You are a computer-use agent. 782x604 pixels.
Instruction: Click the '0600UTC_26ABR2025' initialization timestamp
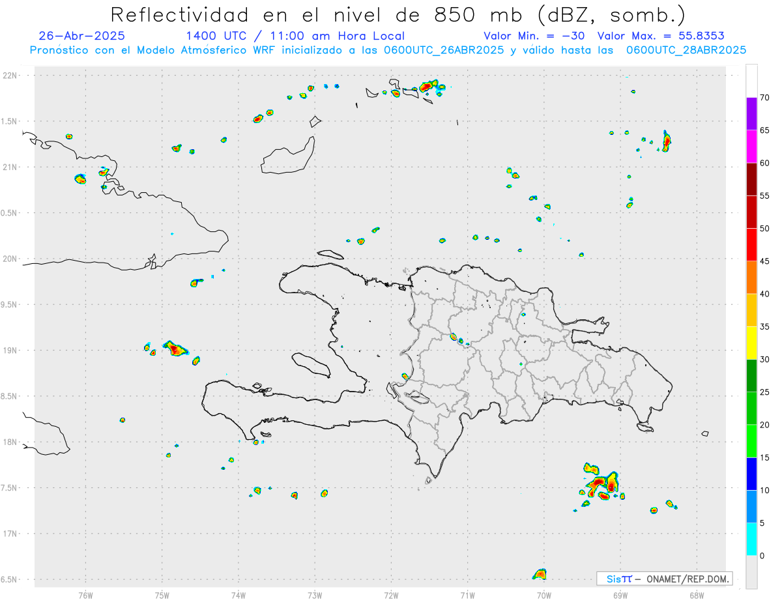[444, 50]
